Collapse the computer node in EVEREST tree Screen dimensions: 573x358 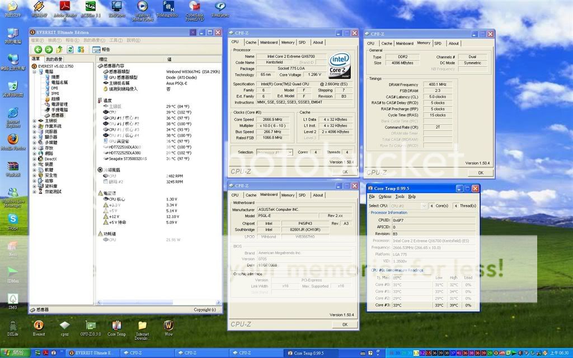click(x=35, y=72)
